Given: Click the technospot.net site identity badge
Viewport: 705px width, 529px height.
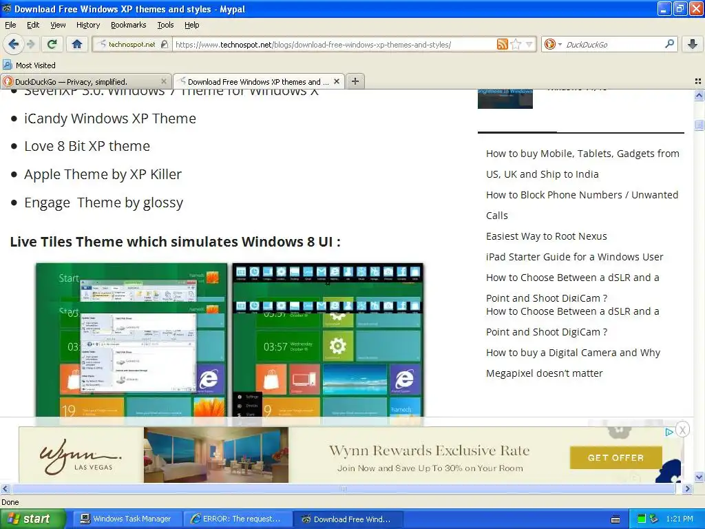Looking at the screenshot, I should [x=133, y=45].
